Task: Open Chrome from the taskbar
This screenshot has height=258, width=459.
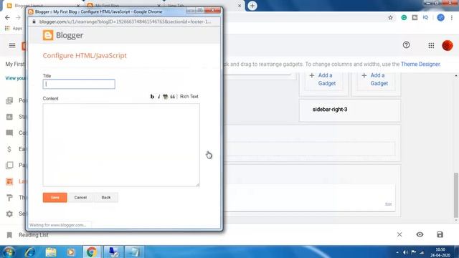Action: (x=92, y=252)
